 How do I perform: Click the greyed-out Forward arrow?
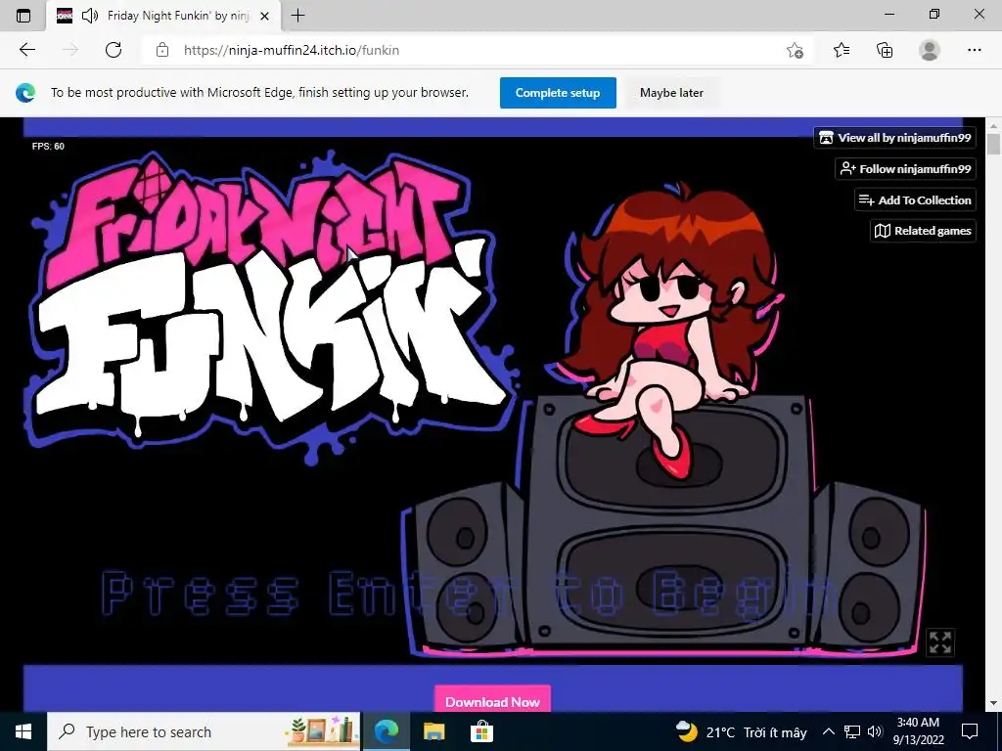(70, 50)
